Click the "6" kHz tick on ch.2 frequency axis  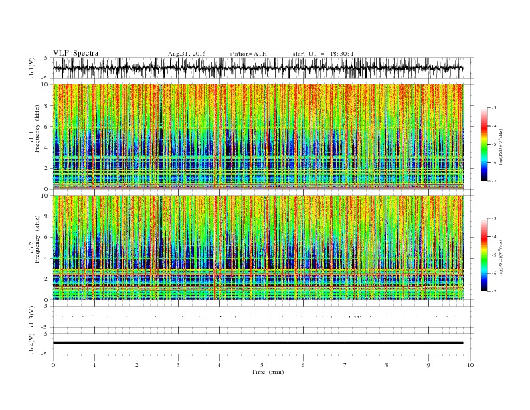coord(47,237)
